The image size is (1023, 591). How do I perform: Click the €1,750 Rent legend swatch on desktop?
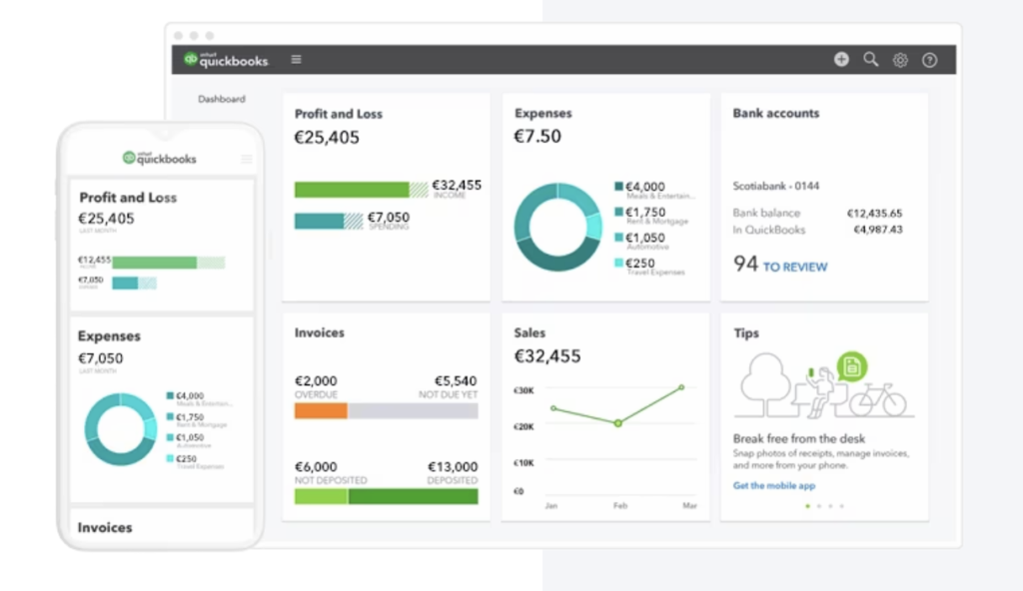[618, 212]
